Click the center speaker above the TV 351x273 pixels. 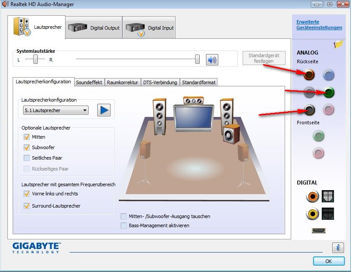coord(193,101)
